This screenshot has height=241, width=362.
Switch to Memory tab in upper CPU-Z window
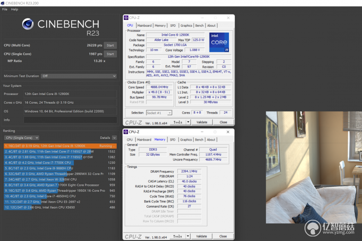(x=160, y=26)
